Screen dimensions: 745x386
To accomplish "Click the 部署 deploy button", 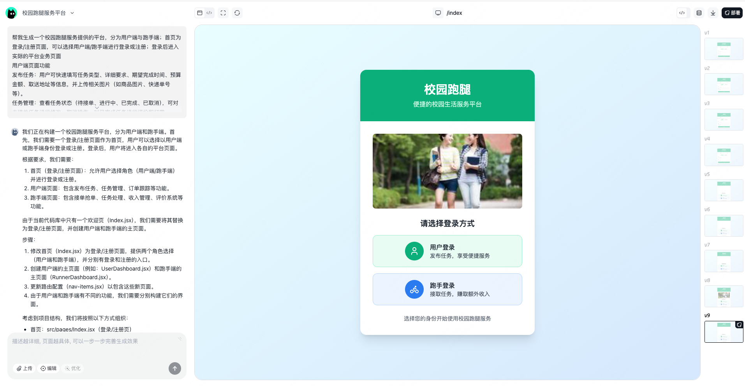I will pyautogui.click(x=732, y=12).
